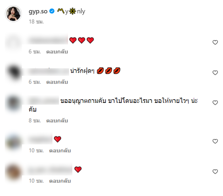Open the avatar beside the ขออนุญาตถามคับ comment
Image resolution: width=223 pixels, height=196 pixels.
click(x=13, y=103)
